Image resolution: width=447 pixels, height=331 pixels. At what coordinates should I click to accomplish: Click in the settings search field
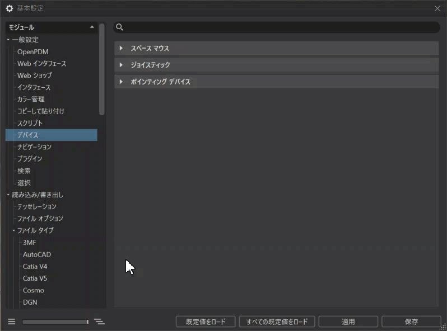coord(277,27)
